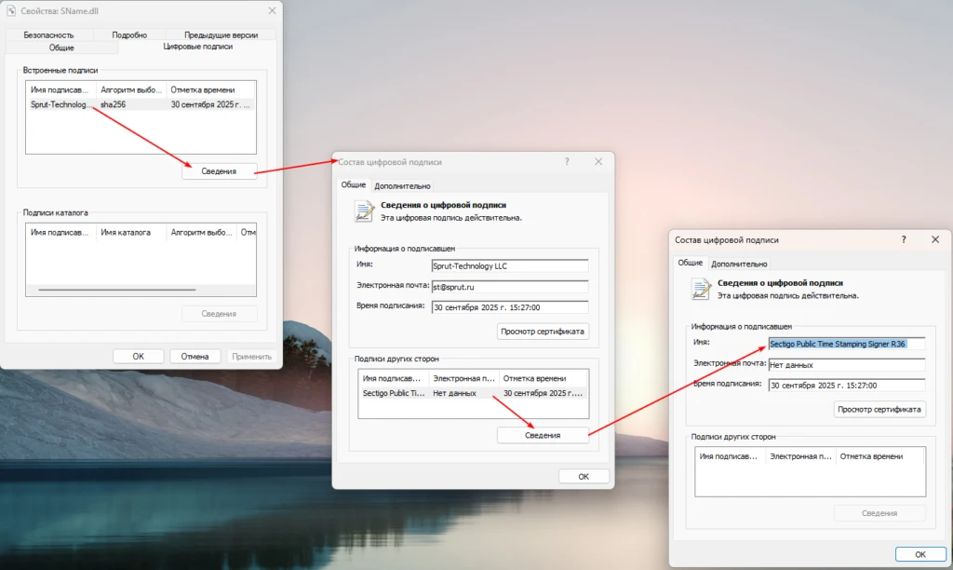Image resolution: width=953 pixels, height=570 pixels.
Task: Click the Отмена button
Action: pyautogui.click(x=195, y=357)
